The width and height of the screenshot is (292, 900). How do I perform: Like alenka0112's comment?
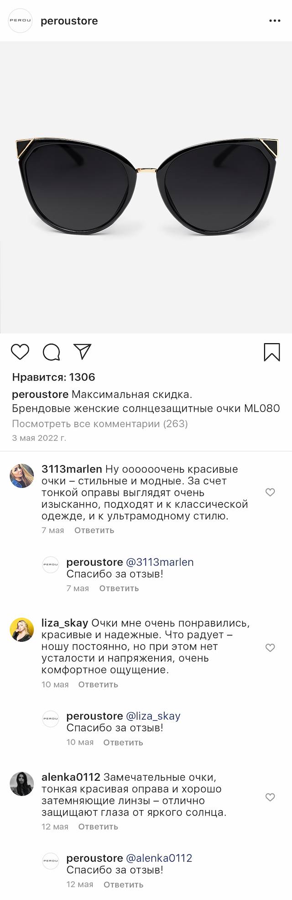[270, 797]
